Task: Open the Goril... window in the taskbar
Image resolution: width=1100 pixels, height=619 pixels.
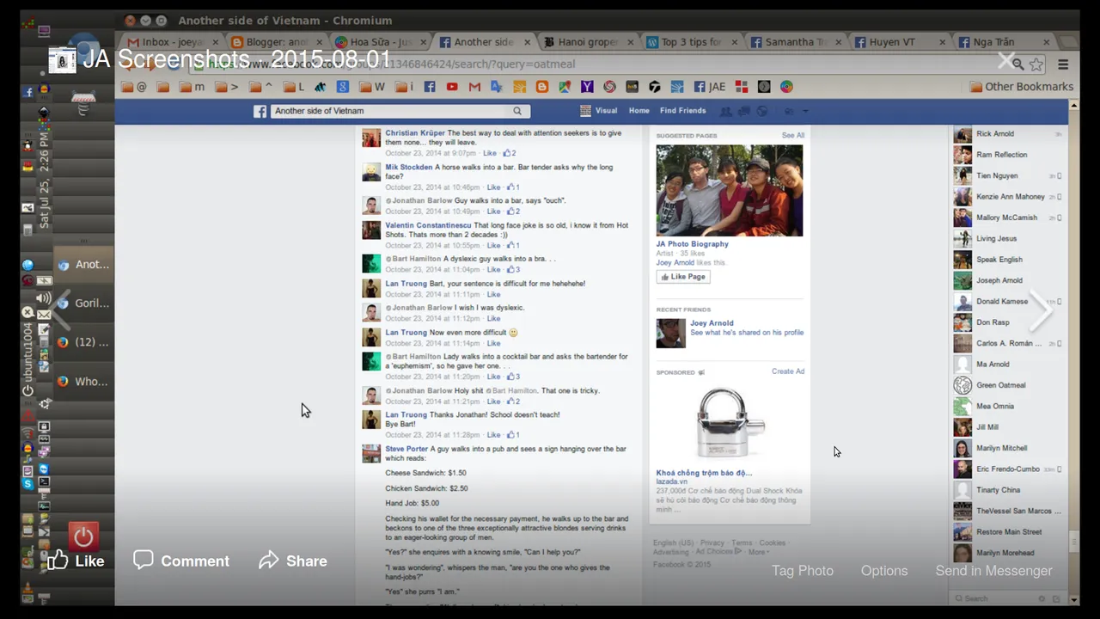Action: point(83,303)
